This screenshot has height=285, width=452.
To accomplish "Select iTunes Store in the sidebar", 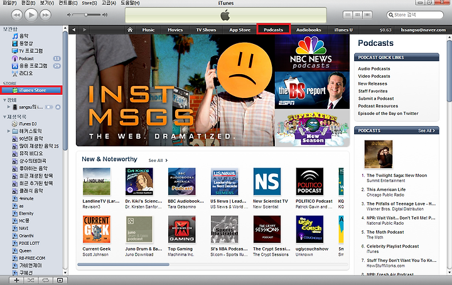I will pyautogui.click(x=31, y=90).
